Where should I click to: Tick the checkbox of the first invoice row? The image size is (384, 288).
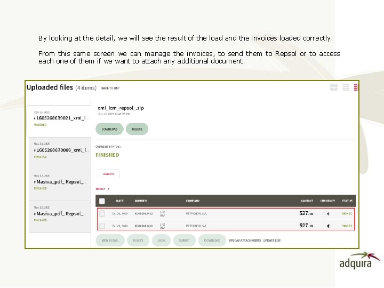[102, 213]
